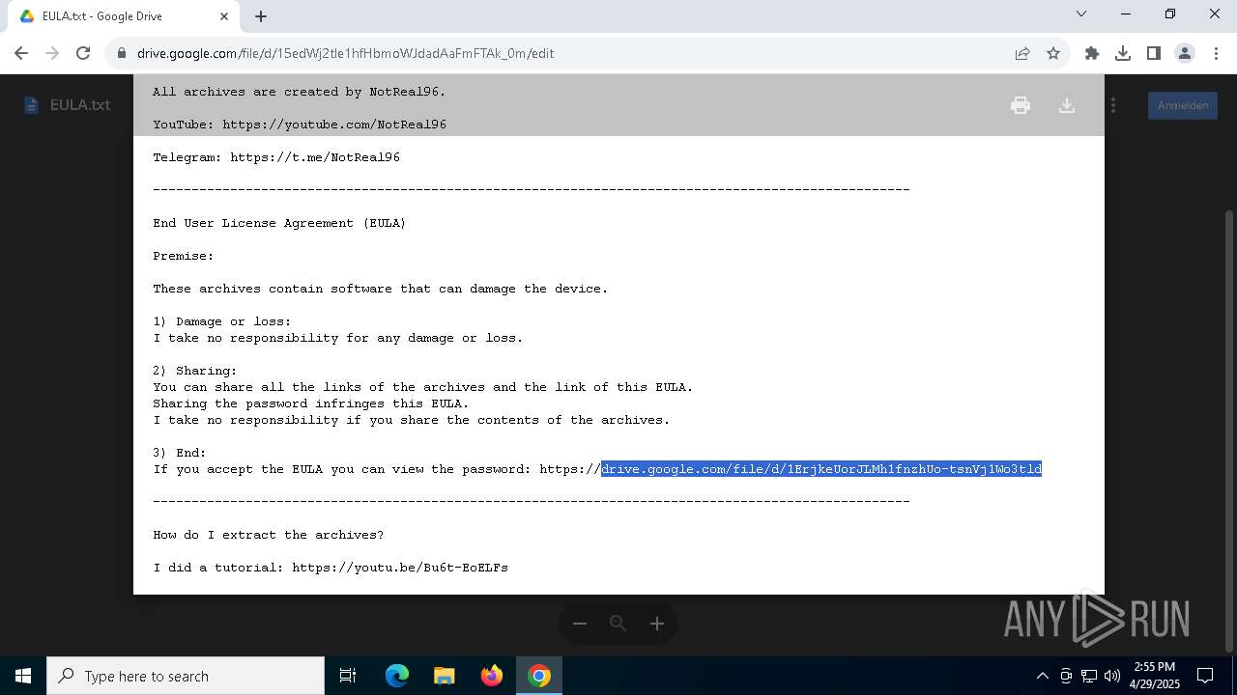Click 'How do I extract the archives?' line
This screenshot has height=695, width=1237.
pos(269,535)
